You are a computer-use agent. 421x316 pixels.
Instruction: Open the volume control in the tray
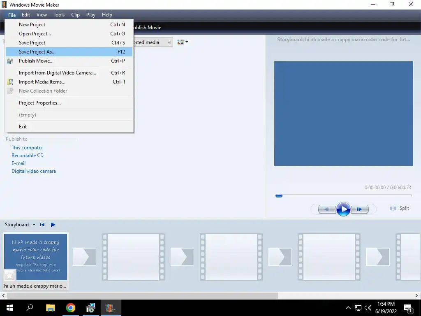(368, 308)
